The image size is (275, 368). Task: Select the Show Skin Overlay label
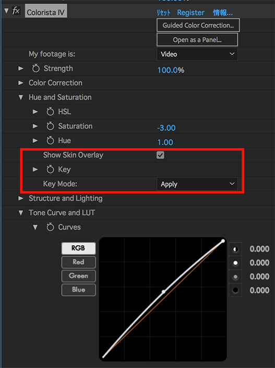[x=73, y=155]
